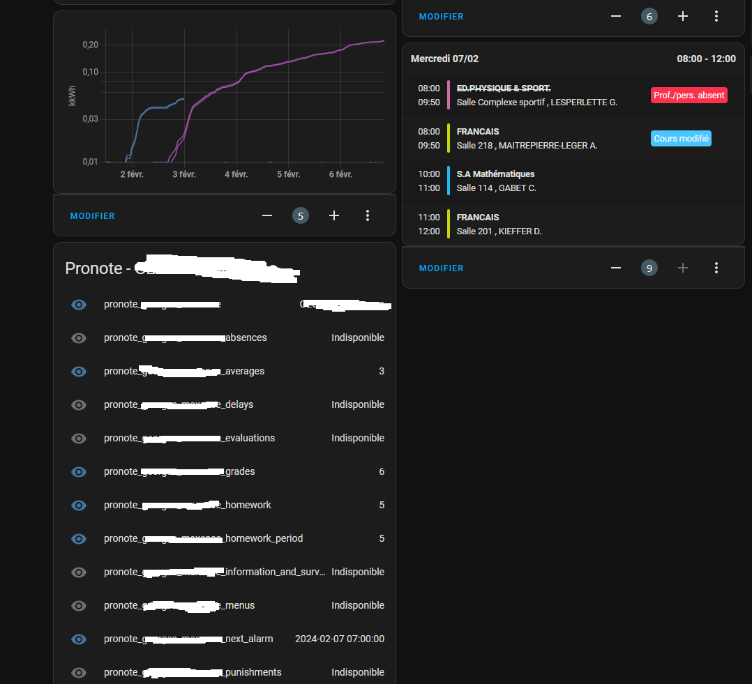Screen dimensions: 752x684
Task: Click the 4 févr. axis label
Action: pos(236,174)
